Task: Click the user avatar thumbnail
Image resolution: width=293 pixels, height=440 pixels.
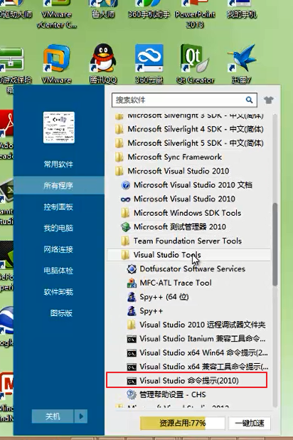Action: 59,127
